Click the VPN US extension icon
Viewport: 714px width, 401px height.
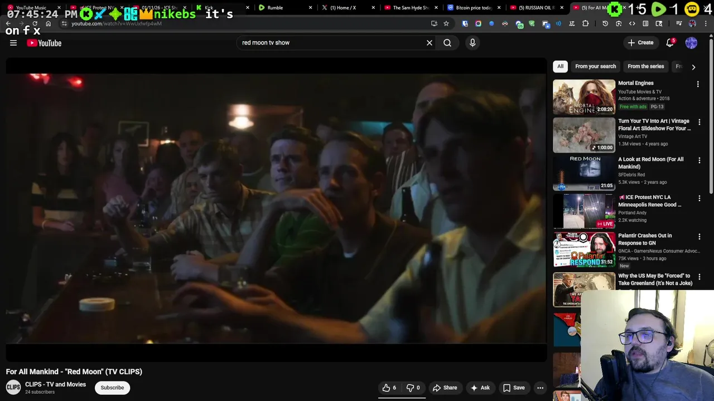(519, 24)
